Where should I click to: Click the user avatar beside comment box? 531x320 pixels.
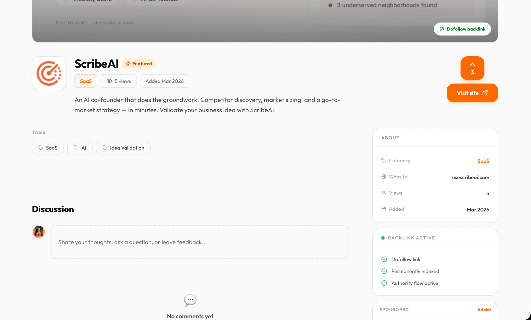[39, 232]
